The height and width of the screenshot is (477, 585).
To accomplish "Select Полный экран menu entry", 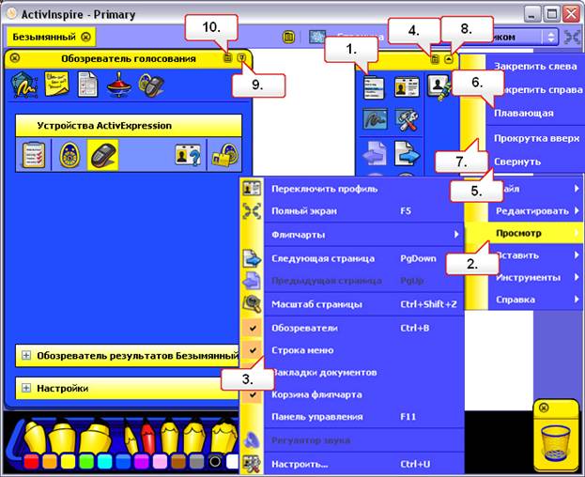I will (352, 211).
